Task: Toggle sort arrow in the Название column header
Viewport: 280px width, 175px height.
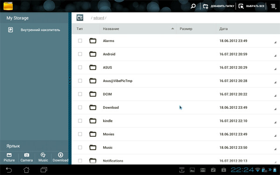Action: 173,28
